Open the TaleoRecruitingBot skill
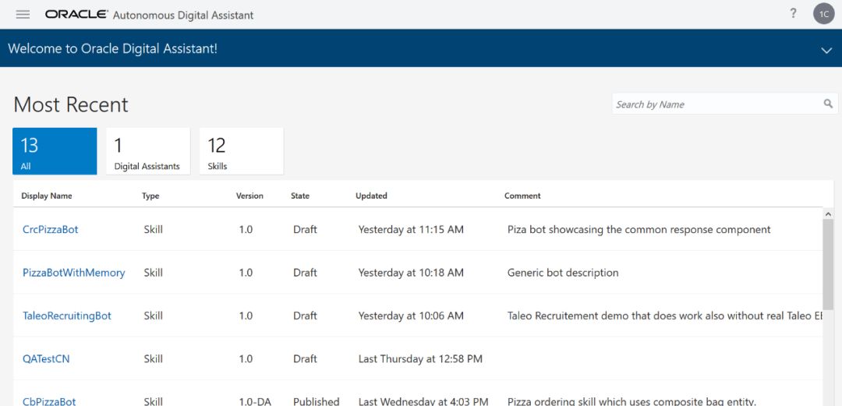The width and height of the screenshot is (842, 406). pos(67,316)
